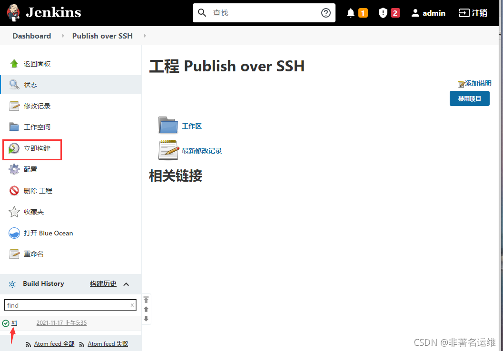Screen dimensions: 503x351
Task: Open the 工作区 link
Action: (192, 126)
